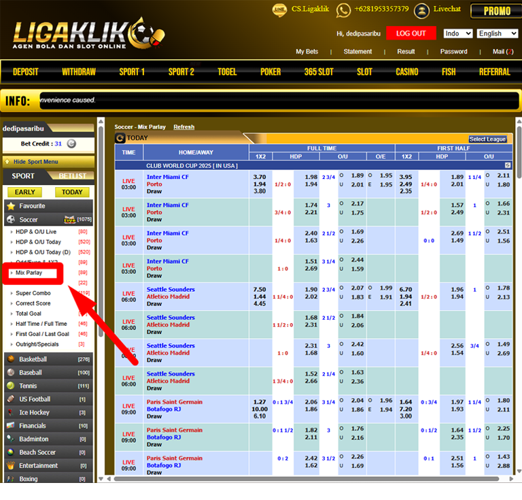Screen dimensions: 522x500
Task: Click the Boxing icon
Action: pos(11,479)
